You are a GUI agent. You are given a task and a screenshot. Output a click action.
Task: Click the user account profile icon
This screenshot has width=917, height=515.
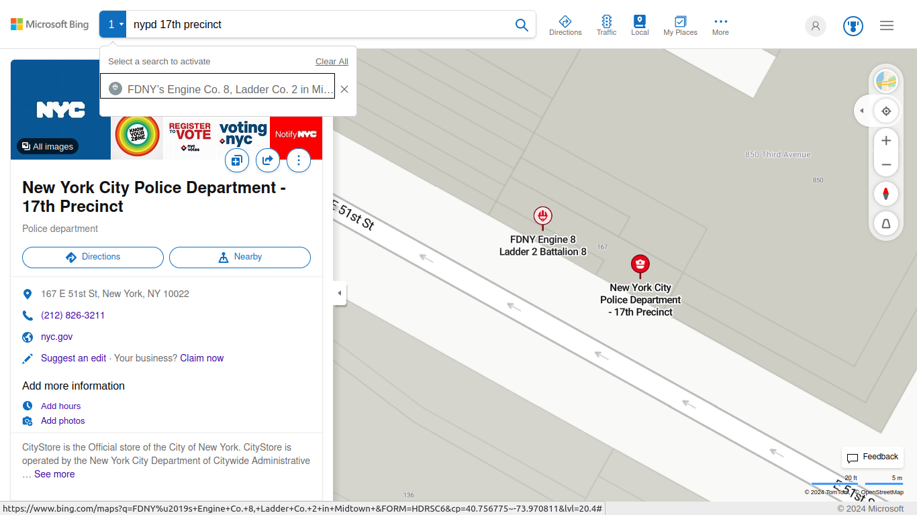tap(816, 25)
